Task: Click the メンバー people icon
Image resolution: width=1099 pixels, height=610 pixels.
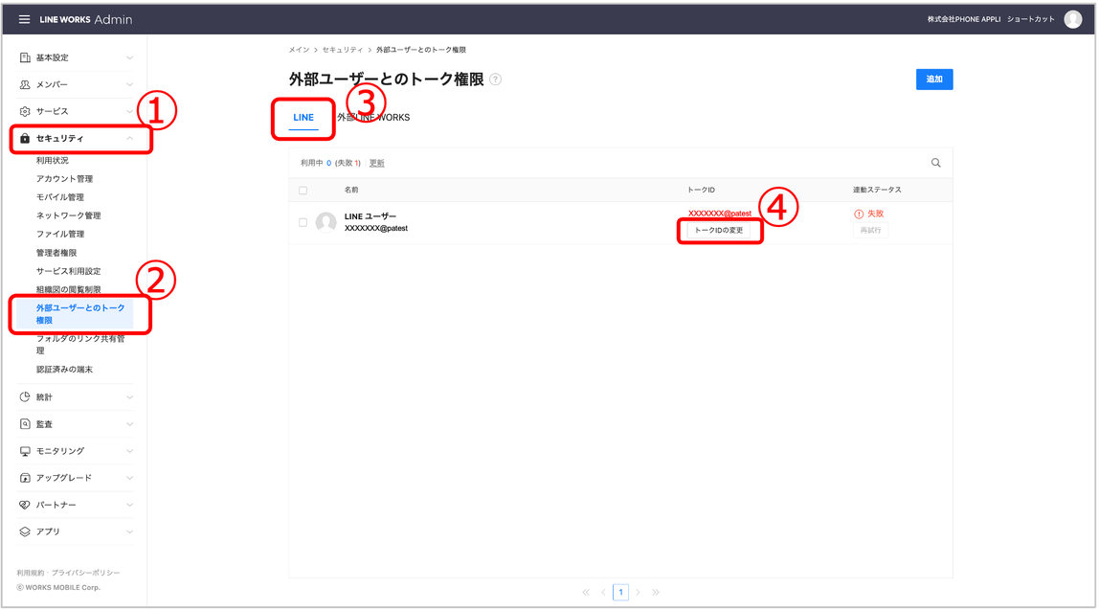Action: (25, 85)
